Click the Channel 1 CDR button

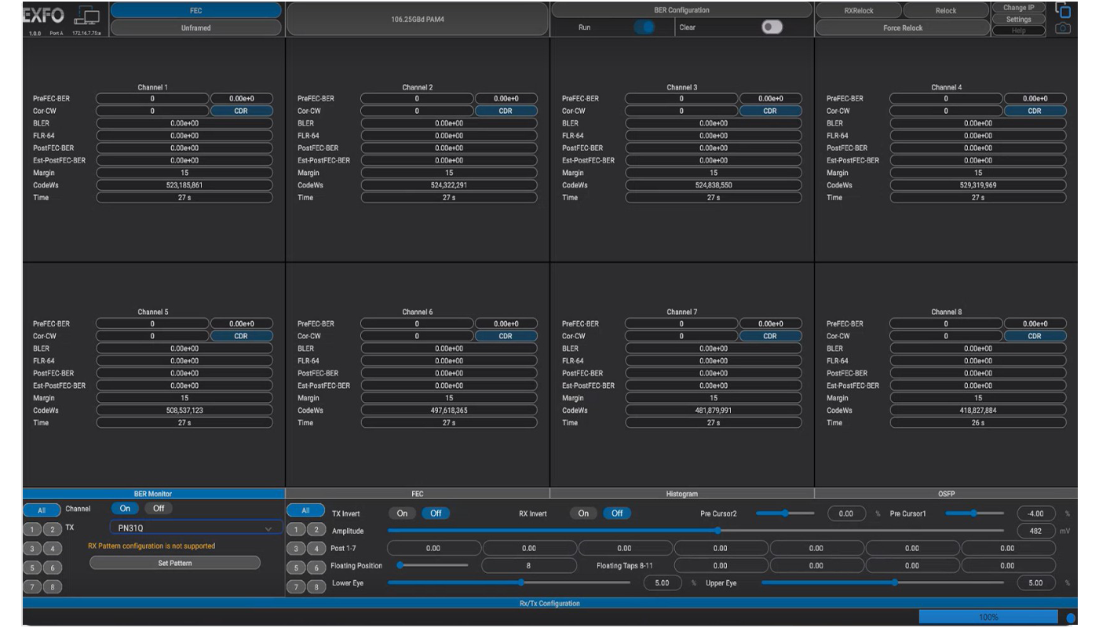[x=241, y=111]
